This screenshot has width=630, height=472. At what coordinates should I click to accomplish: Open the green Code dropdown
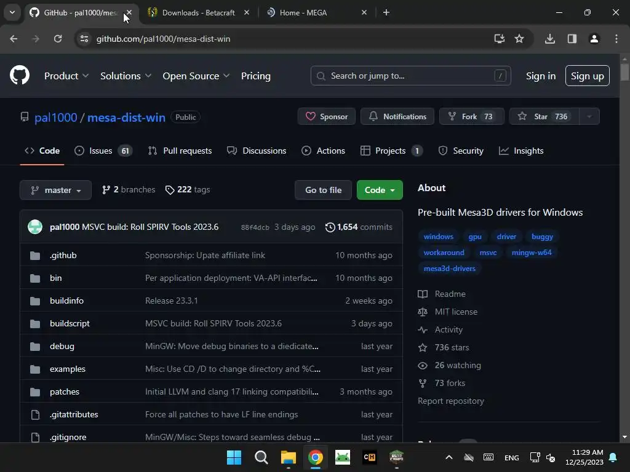coord(380,190)
